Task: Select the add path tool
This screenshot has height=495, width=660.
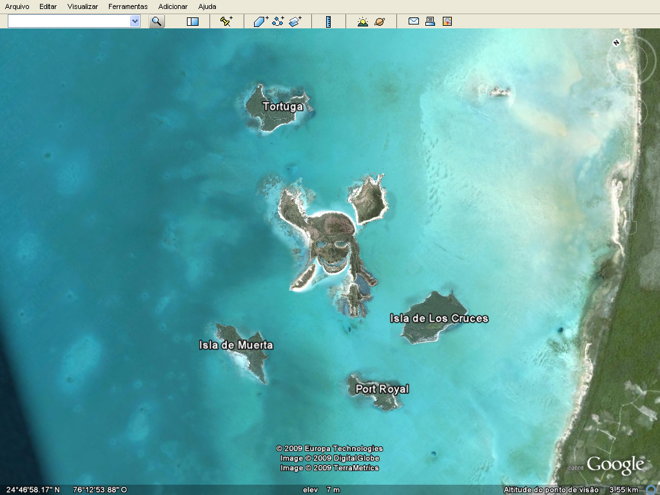Action: (x=278, y=21)
